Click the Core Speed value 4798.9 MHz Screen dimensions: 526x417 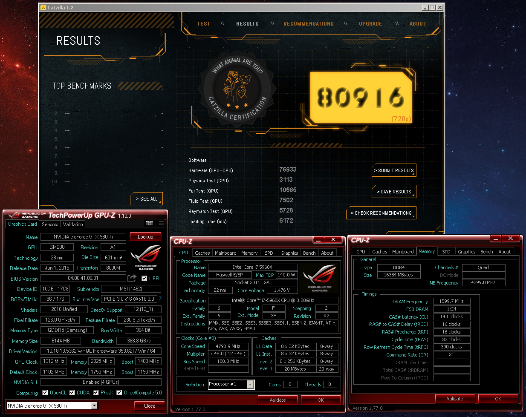pos(228,346)
